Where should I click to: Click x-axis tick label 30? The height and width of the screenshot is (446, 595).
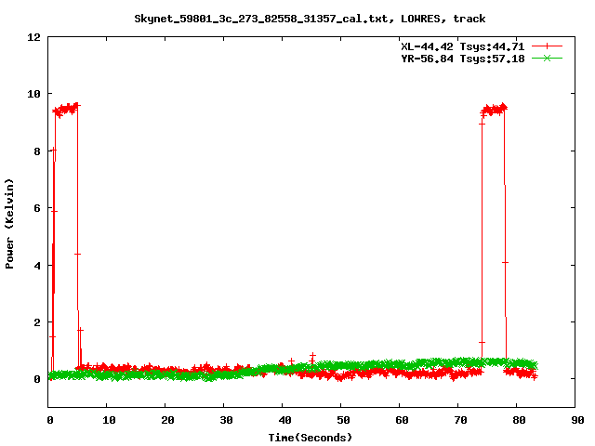coord(226,420)
